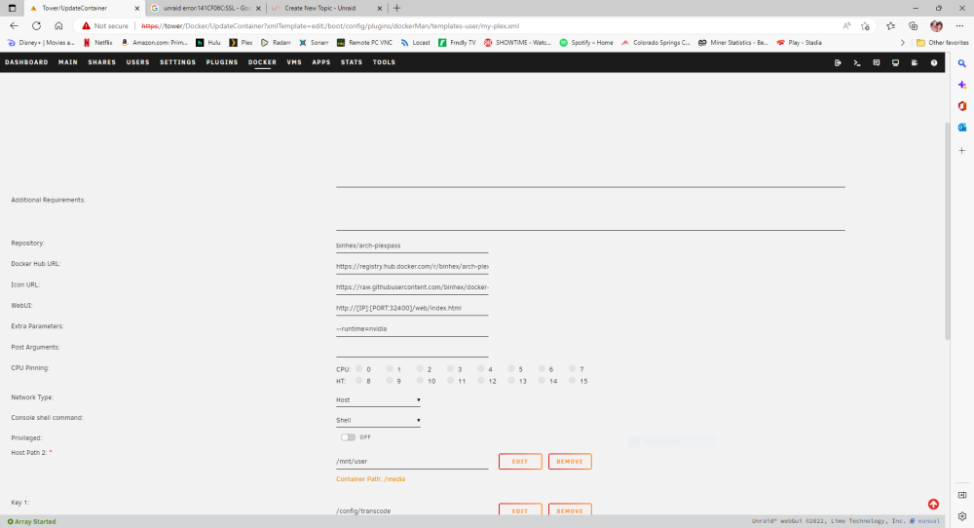Viewport: 974px width, 528px height.
Task: Open the Outlook icon in Edge sidebar
Action: point(961,128)
